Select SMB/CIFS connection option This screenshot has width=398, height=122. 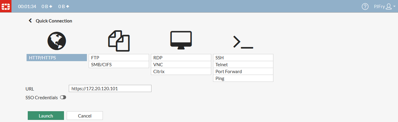click(x=119, y=64)
